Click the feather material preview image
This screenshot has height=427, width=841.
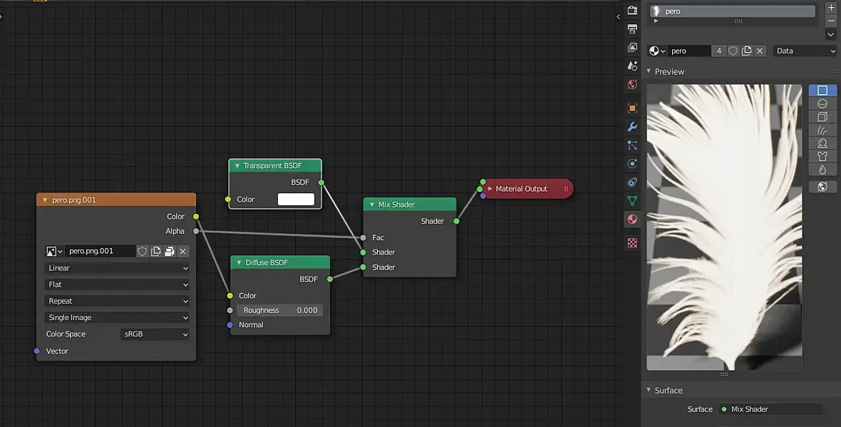724,227
